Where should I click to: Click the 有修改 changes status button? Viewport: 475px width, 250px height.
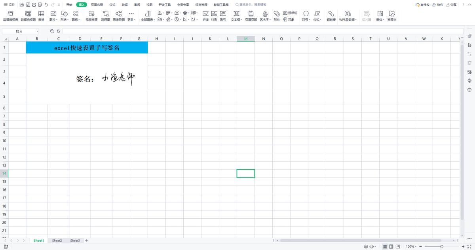click(422, 5)
